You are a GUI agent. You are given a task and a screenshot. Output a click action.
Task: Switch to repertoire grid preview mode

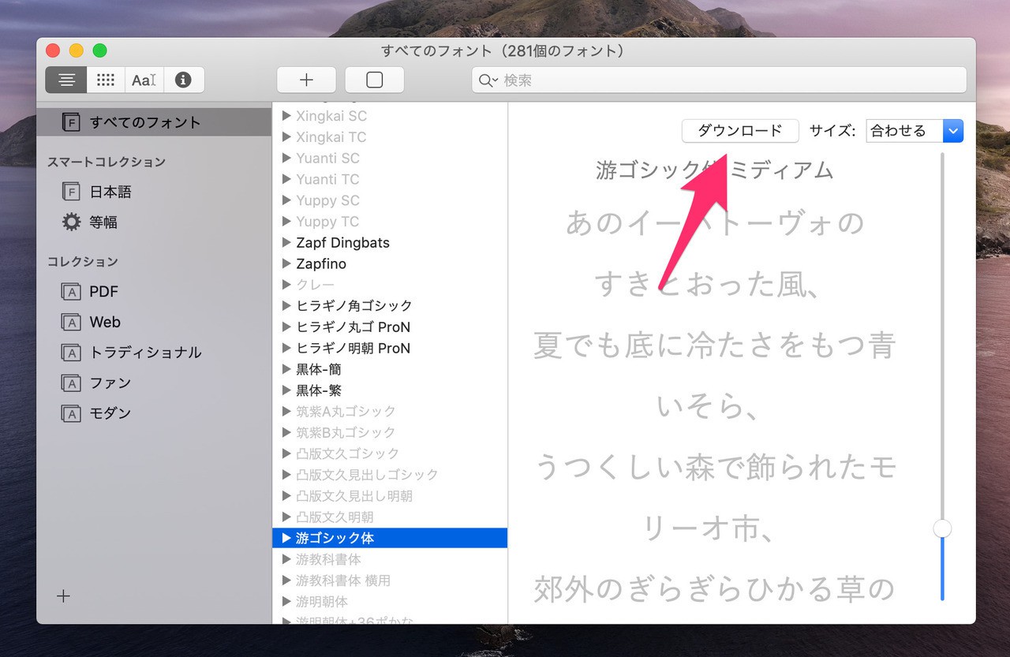point(105,80)
